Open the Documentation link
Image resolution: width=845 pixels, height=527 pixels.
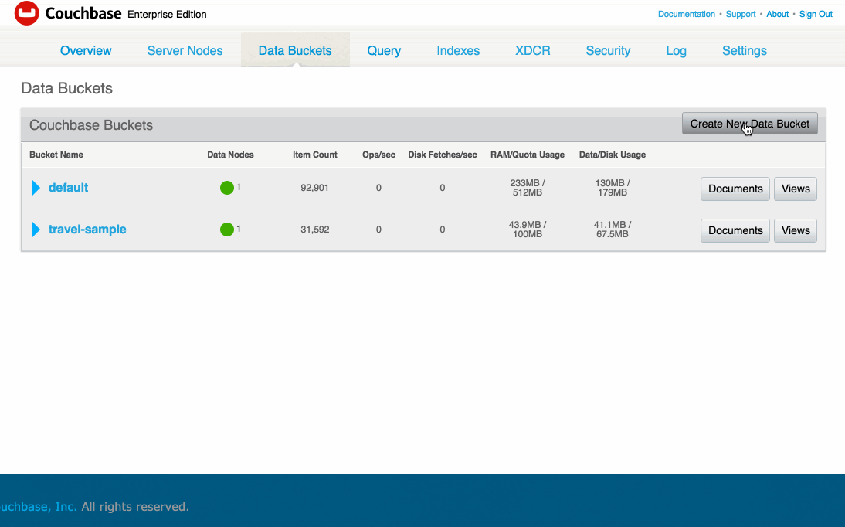click(x=686, y=14)
